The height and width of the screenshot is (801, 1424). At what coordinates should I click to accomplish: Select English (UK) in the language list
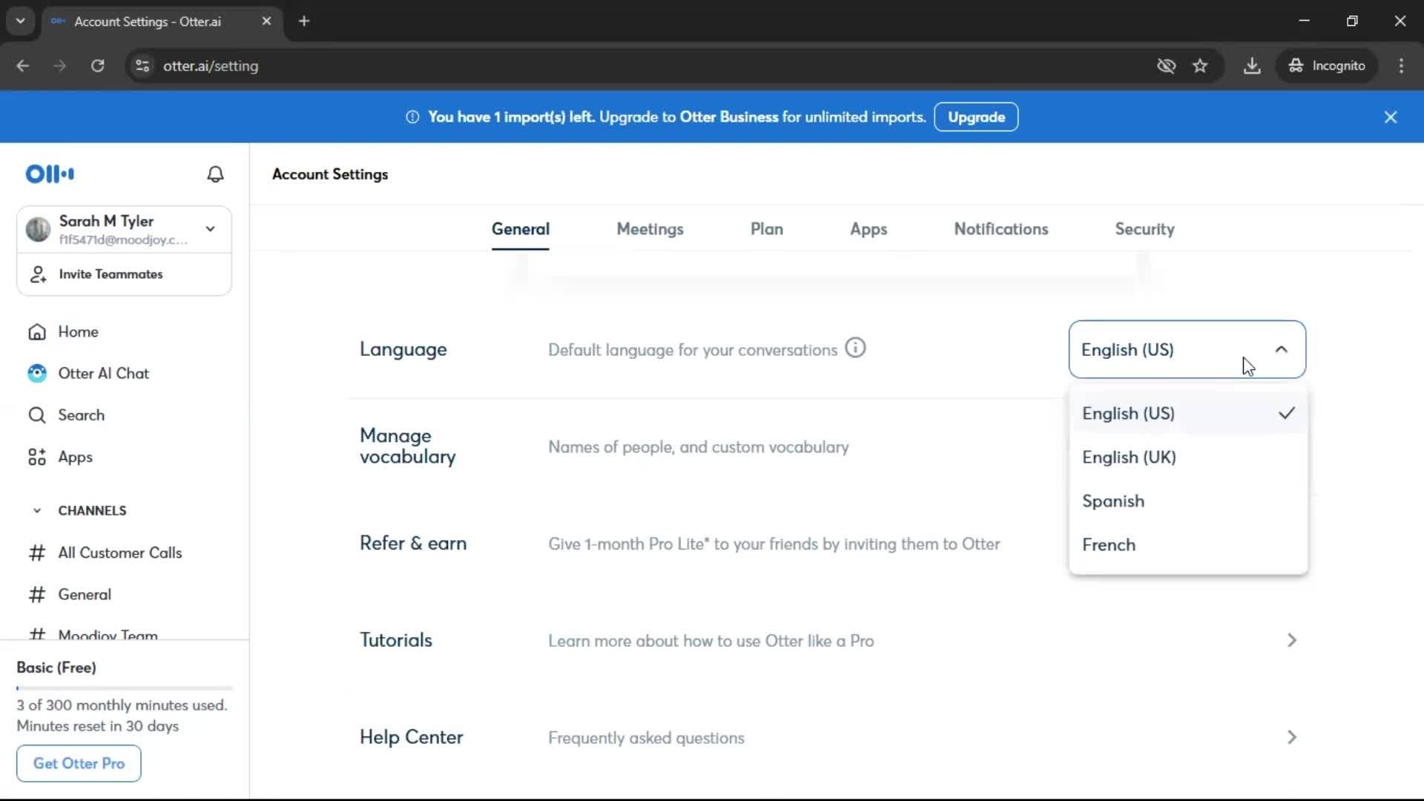coord(1187,457)
